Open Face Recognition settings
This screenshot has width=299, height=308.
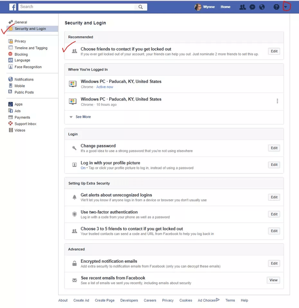[x=28, y=67]
